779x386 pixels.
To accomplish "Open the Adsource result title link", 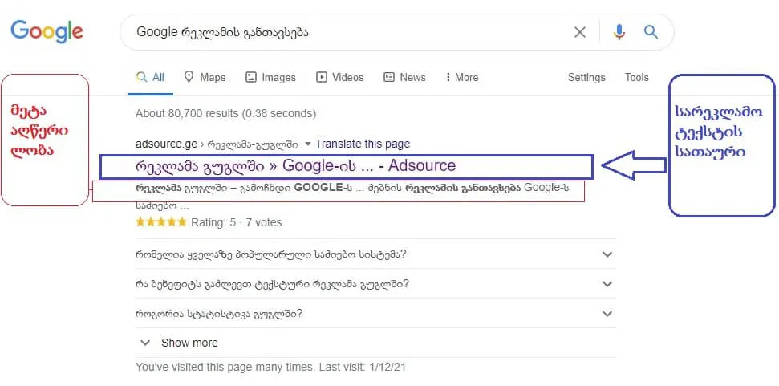I will [295, 166].
